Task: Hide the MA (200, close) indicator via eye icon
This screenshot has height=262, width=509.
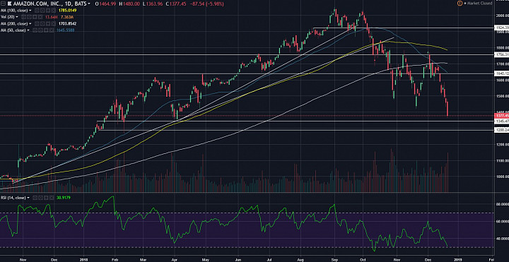Action: 37,24
